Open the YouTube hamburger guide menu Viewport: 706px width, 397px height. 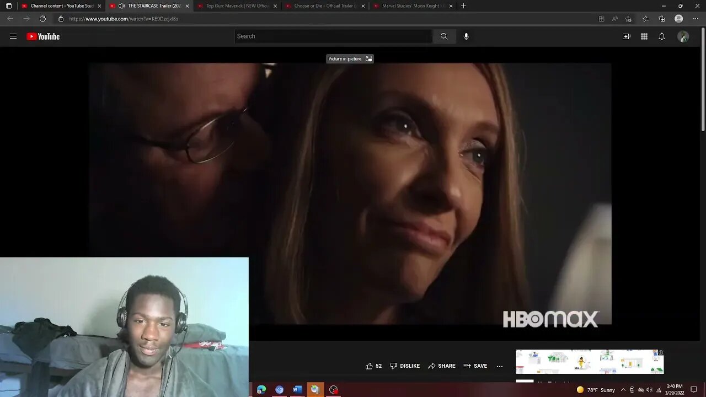(13, 36)
